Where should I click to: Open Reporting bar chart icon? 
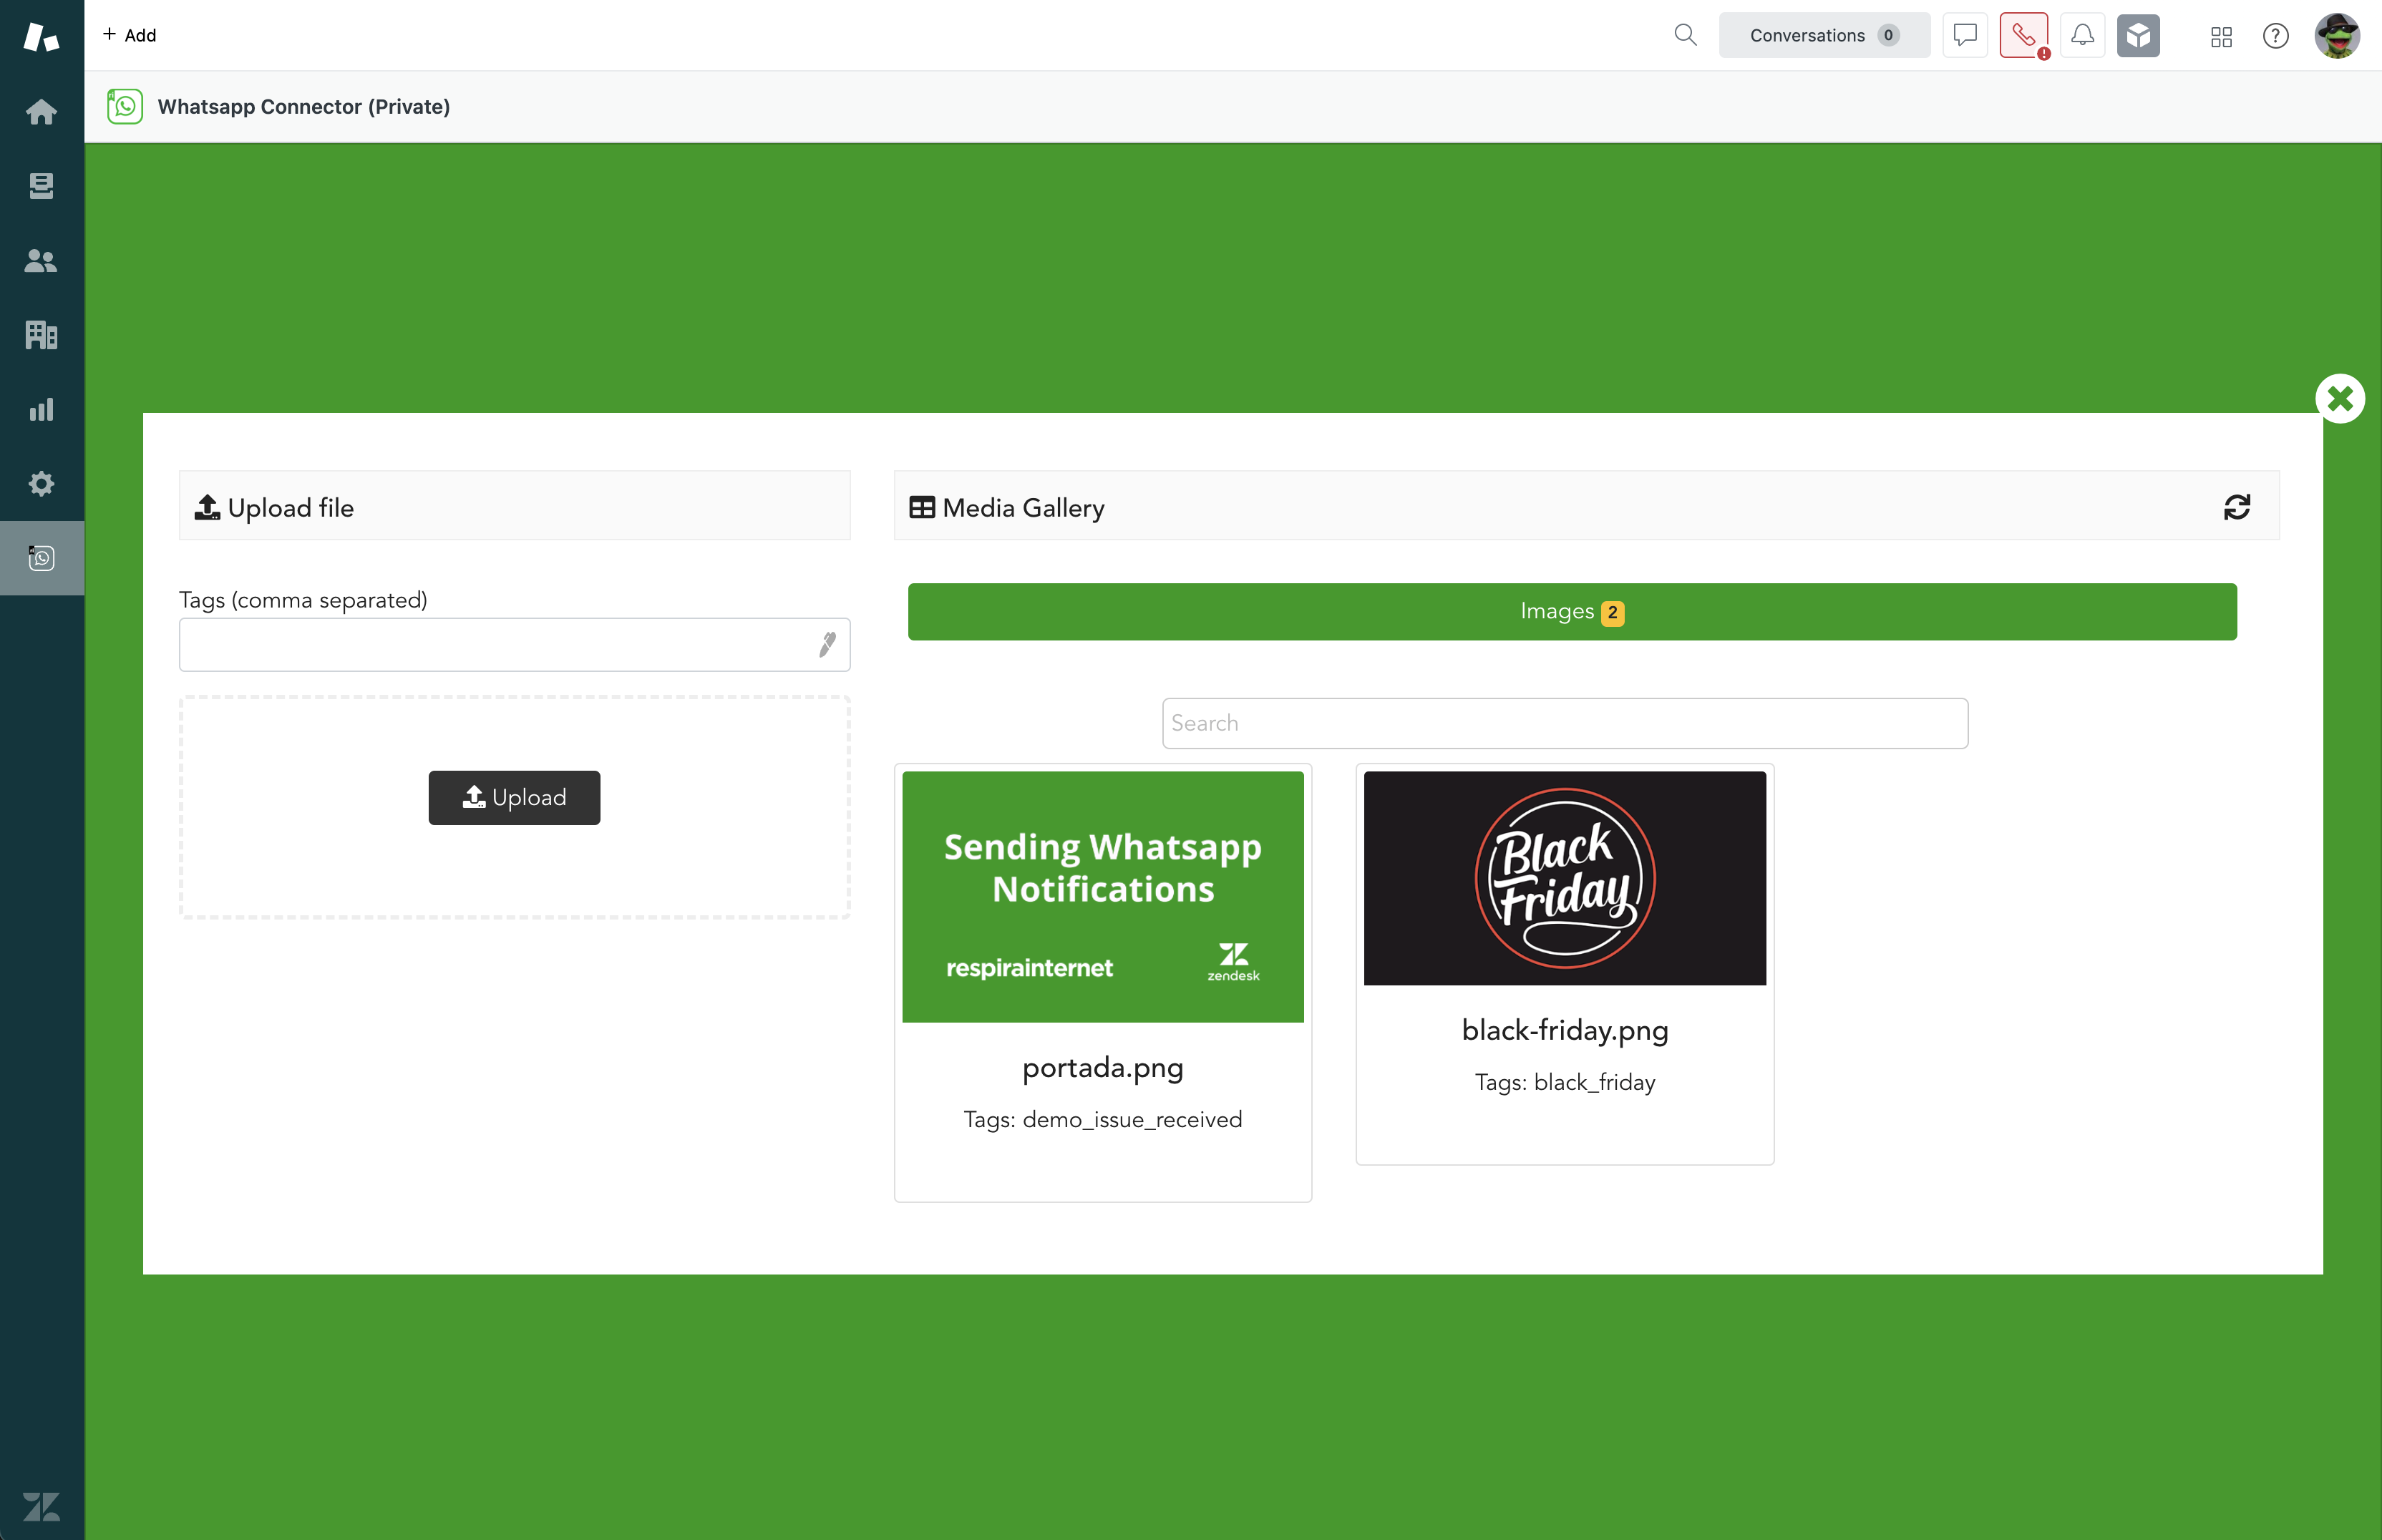tap(41, 409)
